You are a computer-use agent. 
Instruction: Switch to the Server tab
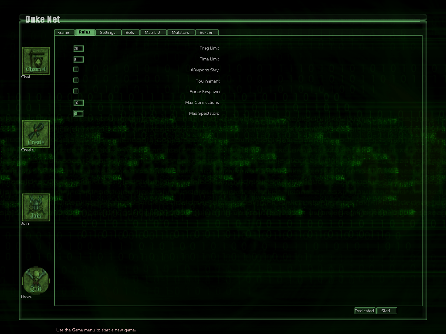[x=207, y=32]
